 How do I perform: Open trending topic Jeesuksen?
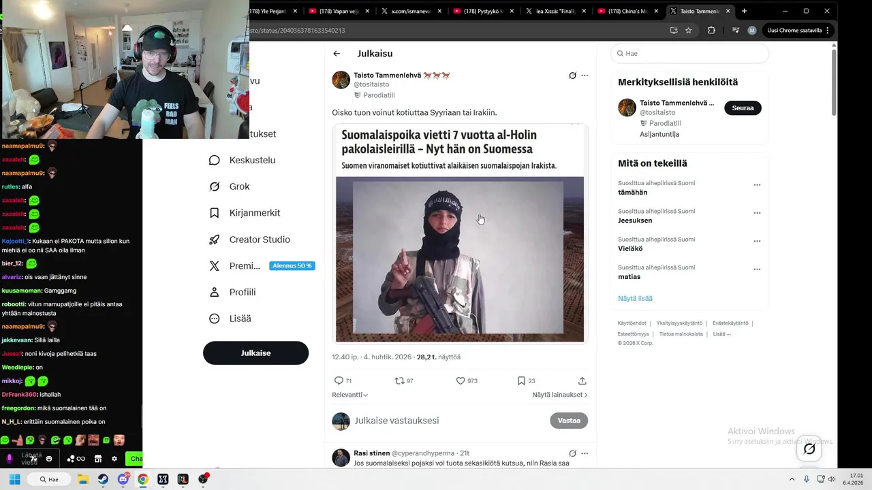tap(635, 220)
